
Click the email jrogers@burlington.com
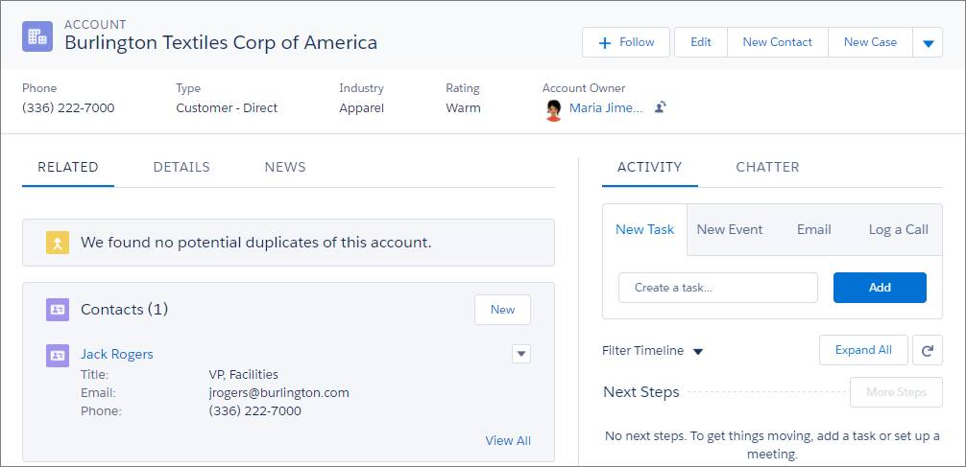point(279,392)
